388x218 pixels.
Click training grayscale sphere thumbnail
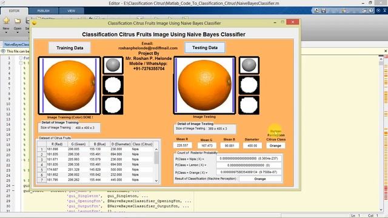pyautogui.click(x=113, y=65)
